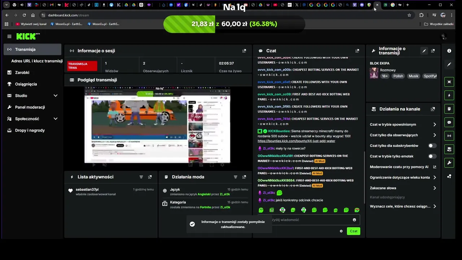Toggle the mod actions document icon in right toolbar

click(449, 109)
